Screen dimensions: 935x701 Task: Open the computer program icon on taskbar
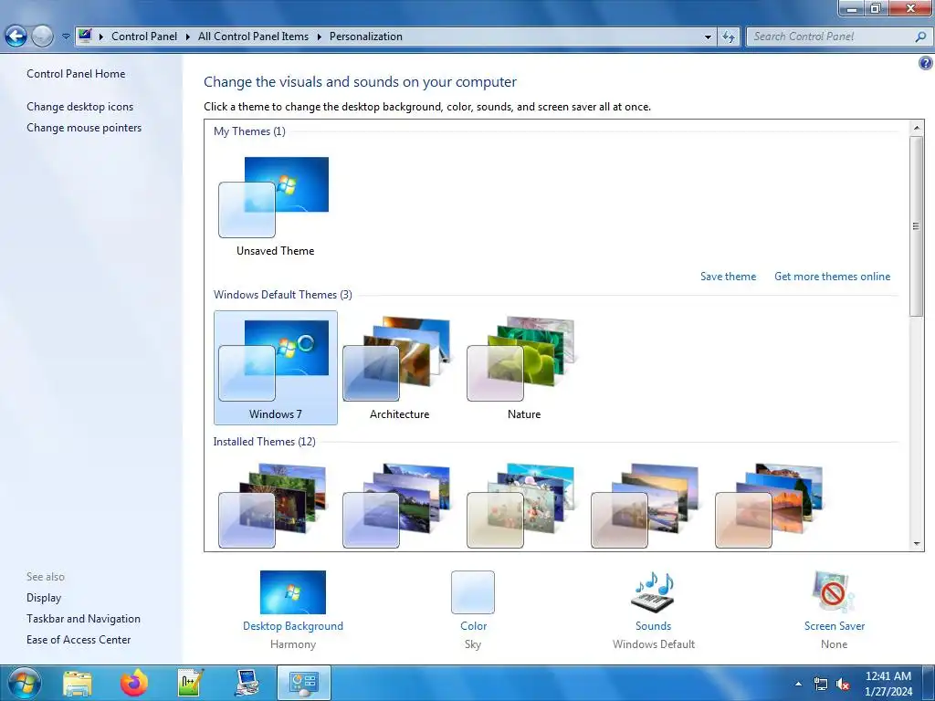(x=247, y=683)
